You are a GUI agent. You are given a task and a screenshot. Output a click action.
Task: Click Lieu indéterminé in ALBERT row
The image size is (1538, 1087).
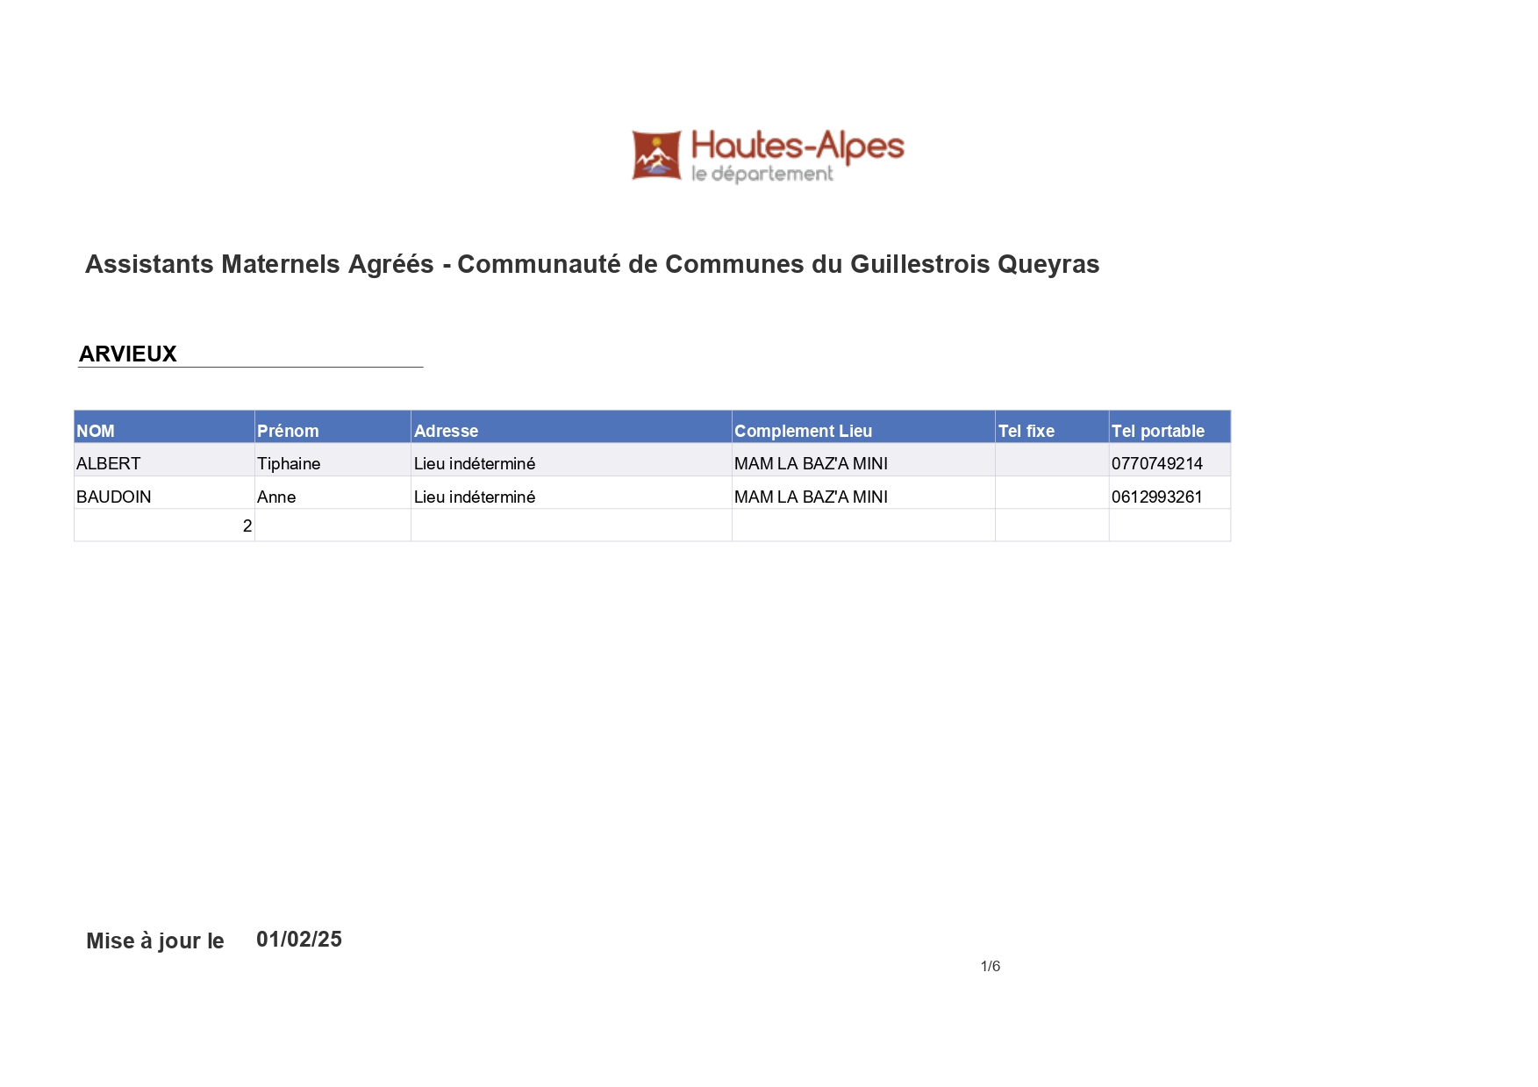(x=571, y=461)
